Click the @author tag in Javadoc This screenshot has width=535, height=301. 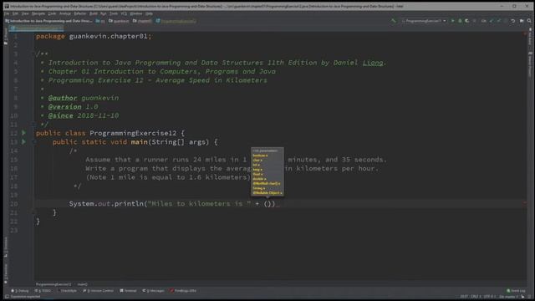[x=63, y=98]
